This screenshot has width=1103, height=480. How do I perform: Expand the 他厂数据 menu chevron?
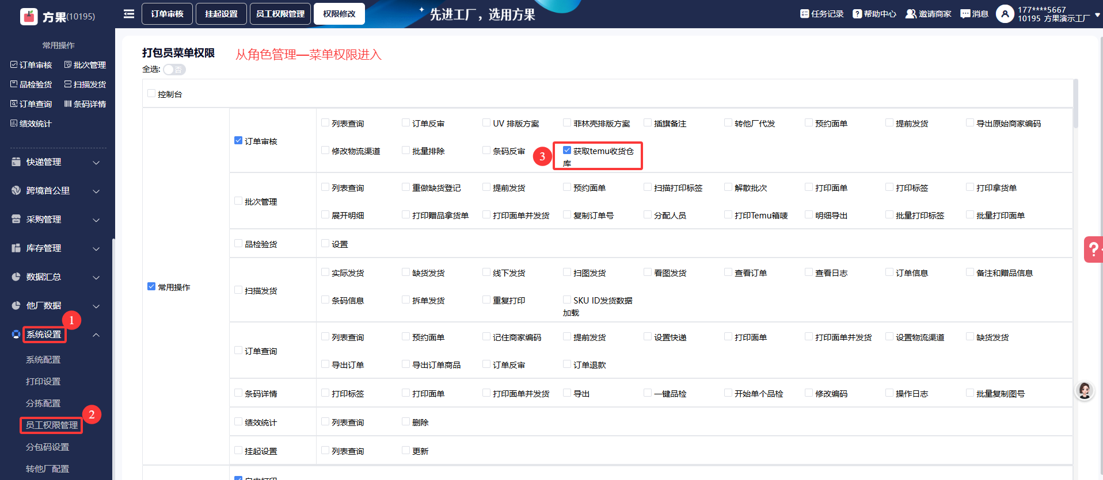coord(96,306)
